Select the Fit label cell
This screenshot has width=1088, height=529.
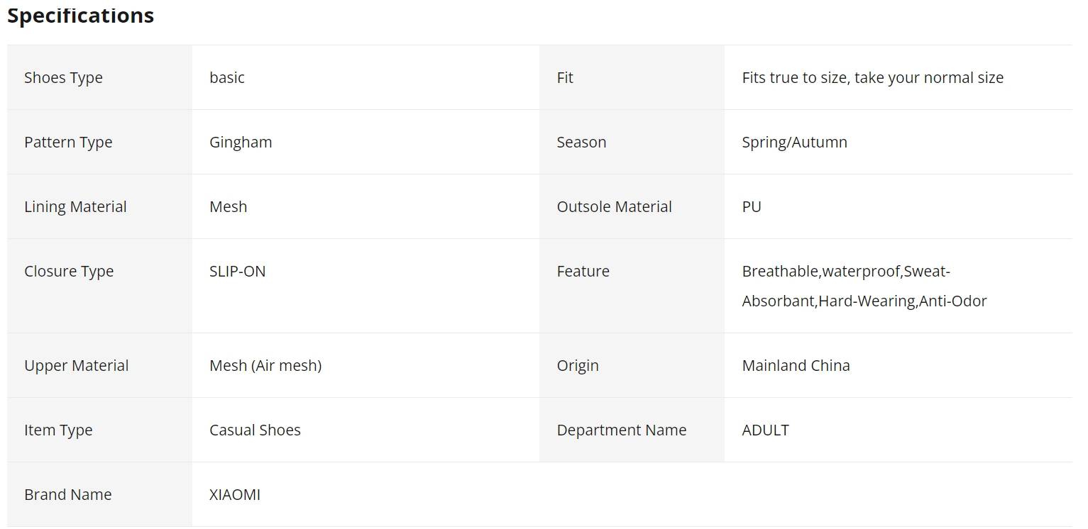(632, 77)
